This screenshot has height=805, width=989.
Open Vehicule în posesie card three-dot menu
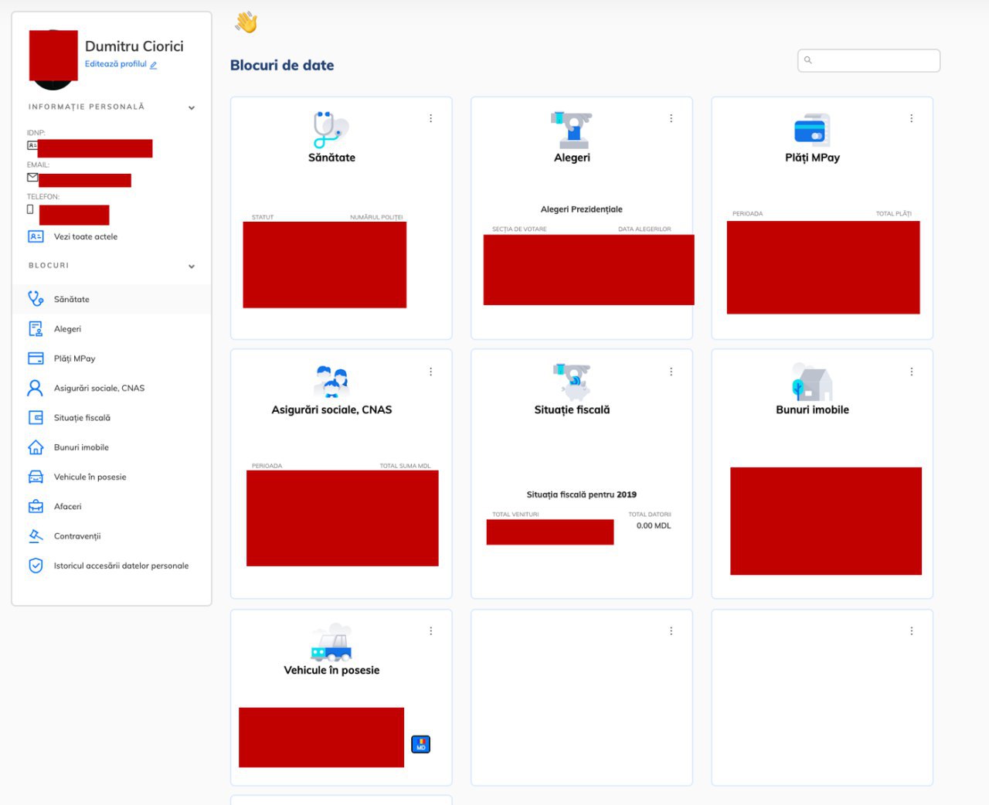coord(431,631)
